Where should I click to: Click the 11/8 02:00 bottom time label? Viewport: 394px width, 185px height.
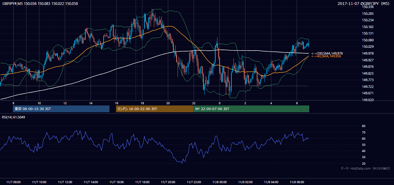click(x=245, y=182)
